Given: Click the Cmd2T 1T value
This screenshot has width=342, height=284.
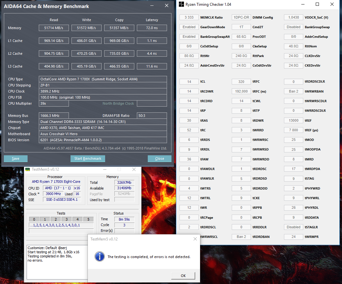Looking at the screenshot, I should 241,27.
